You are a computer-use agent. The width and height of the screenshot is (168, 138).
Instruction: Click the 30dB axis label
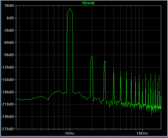9,6
